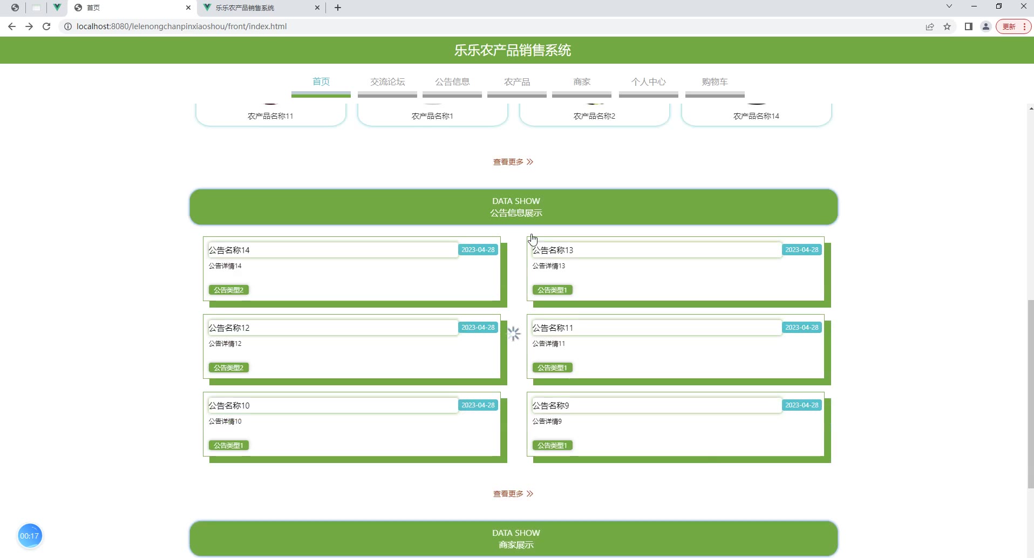
Task: Focus the address bar URL
Action: (x=181, y=26)
